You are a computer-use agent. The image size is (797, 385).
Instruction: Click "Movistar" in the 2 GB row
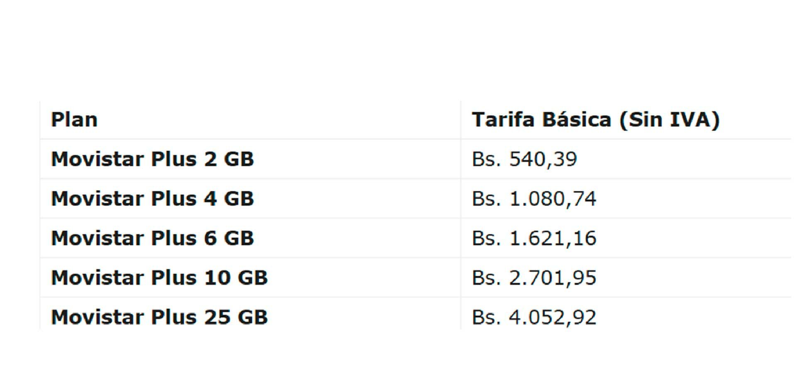(x=98, y=159)
